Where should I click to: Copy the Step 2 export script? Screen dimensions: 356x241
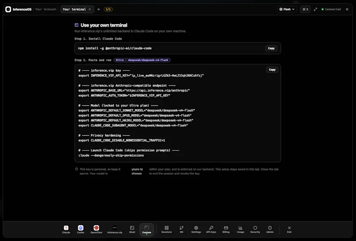[x=272, y=69]
